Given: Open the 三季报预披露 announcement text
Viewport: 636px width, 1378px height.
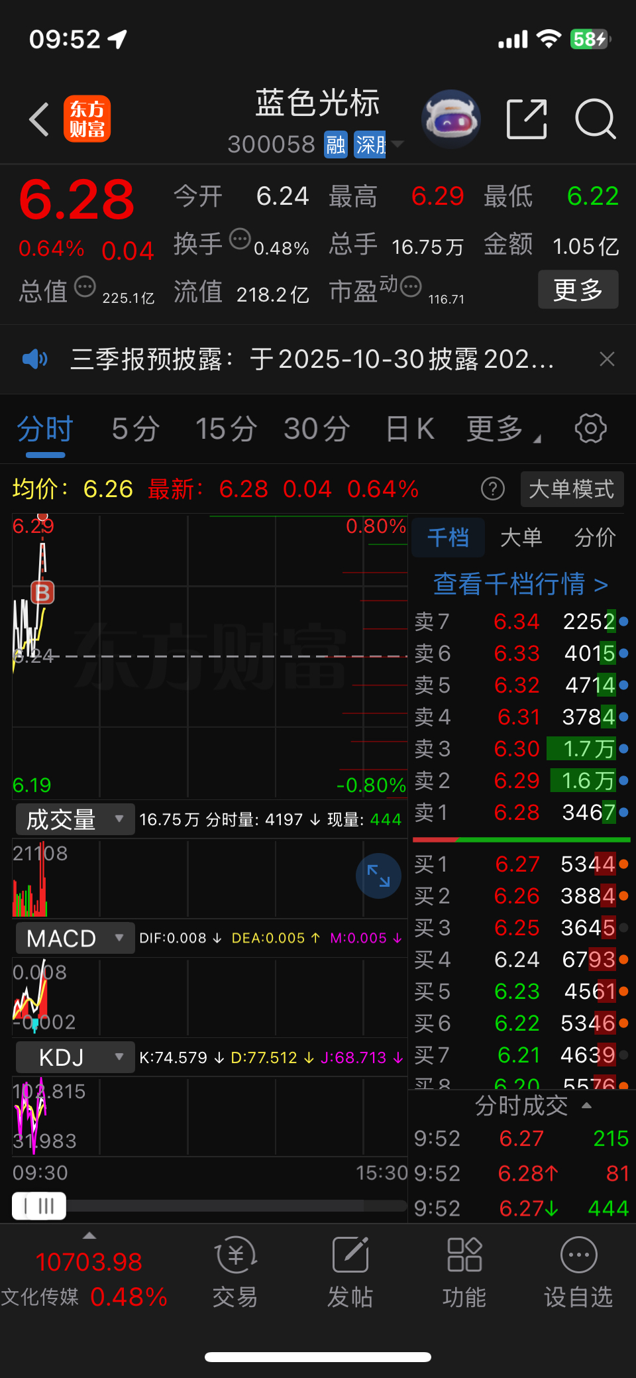Looking at the screenshot, I should pyautogui.click(x=311, y=359).
